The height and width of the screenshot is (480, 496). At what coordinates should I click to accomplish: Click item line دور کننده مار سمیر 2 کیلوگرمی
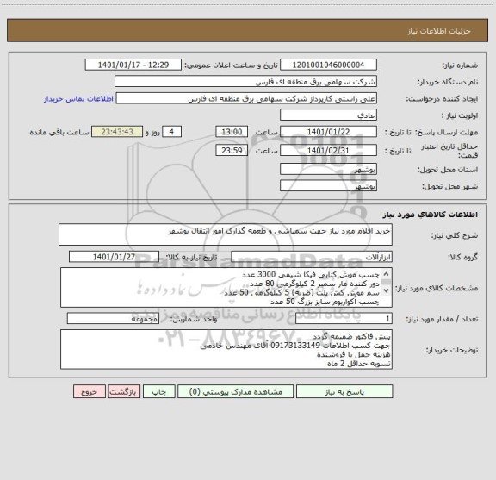tap(314, 284)
